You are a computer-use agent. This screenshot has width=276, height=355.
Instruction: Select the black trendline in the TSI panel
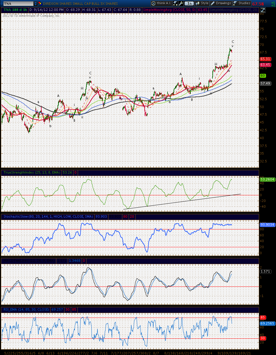click(x=182, y=202)
